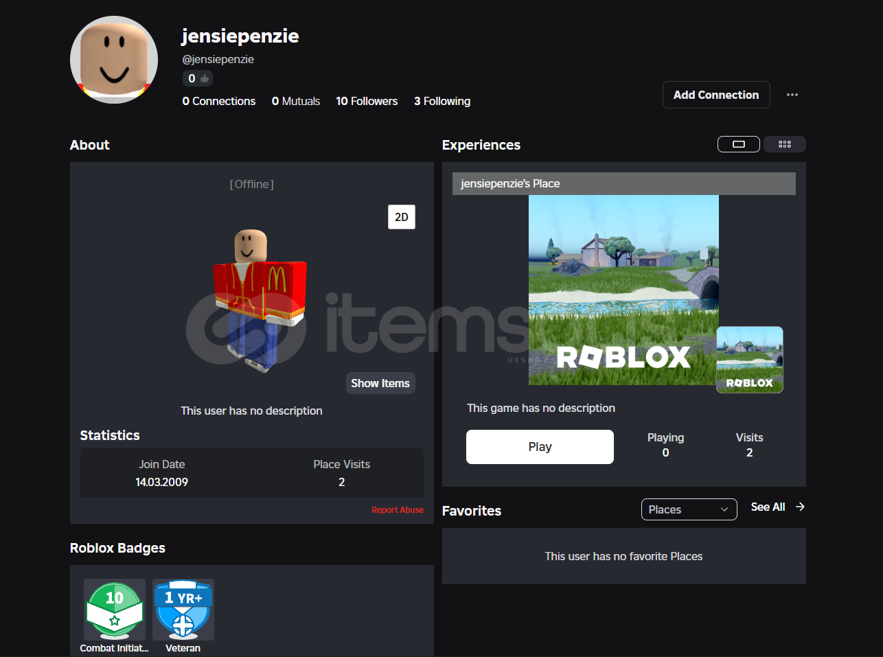Click the Experiences section heading
Viewport: 883px width, 657px height.
(x=481, y=145)
